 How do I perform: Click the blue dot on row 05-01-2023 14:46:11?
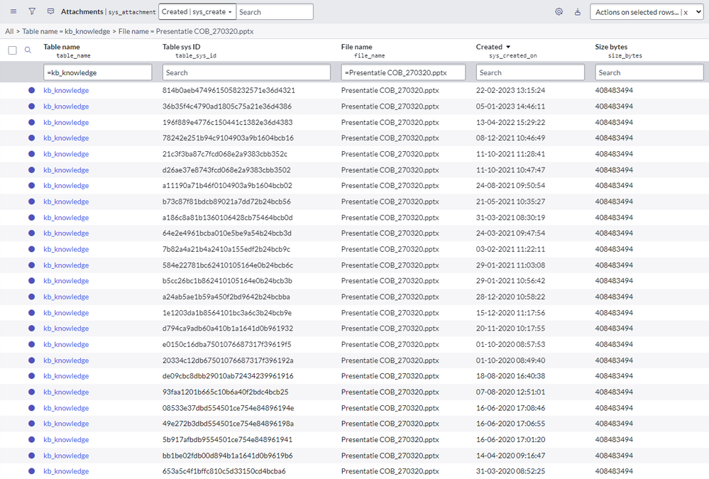click(32, 106)
